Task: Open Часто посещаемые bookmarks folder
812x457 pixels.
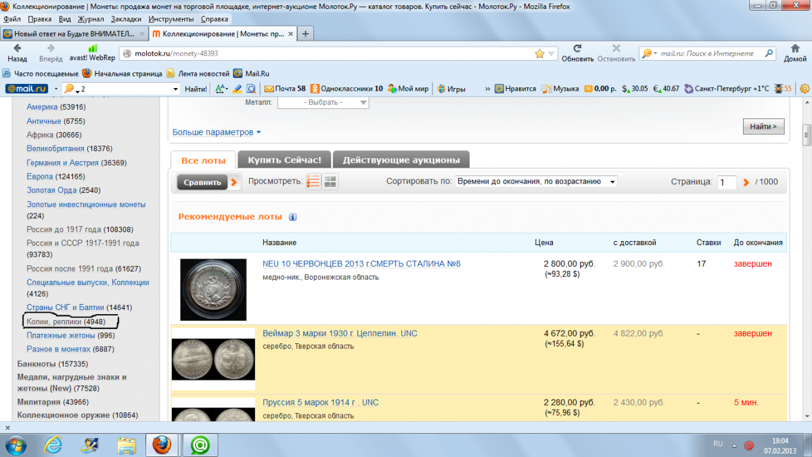Action: pyautogui.click(x=41, y=73)
